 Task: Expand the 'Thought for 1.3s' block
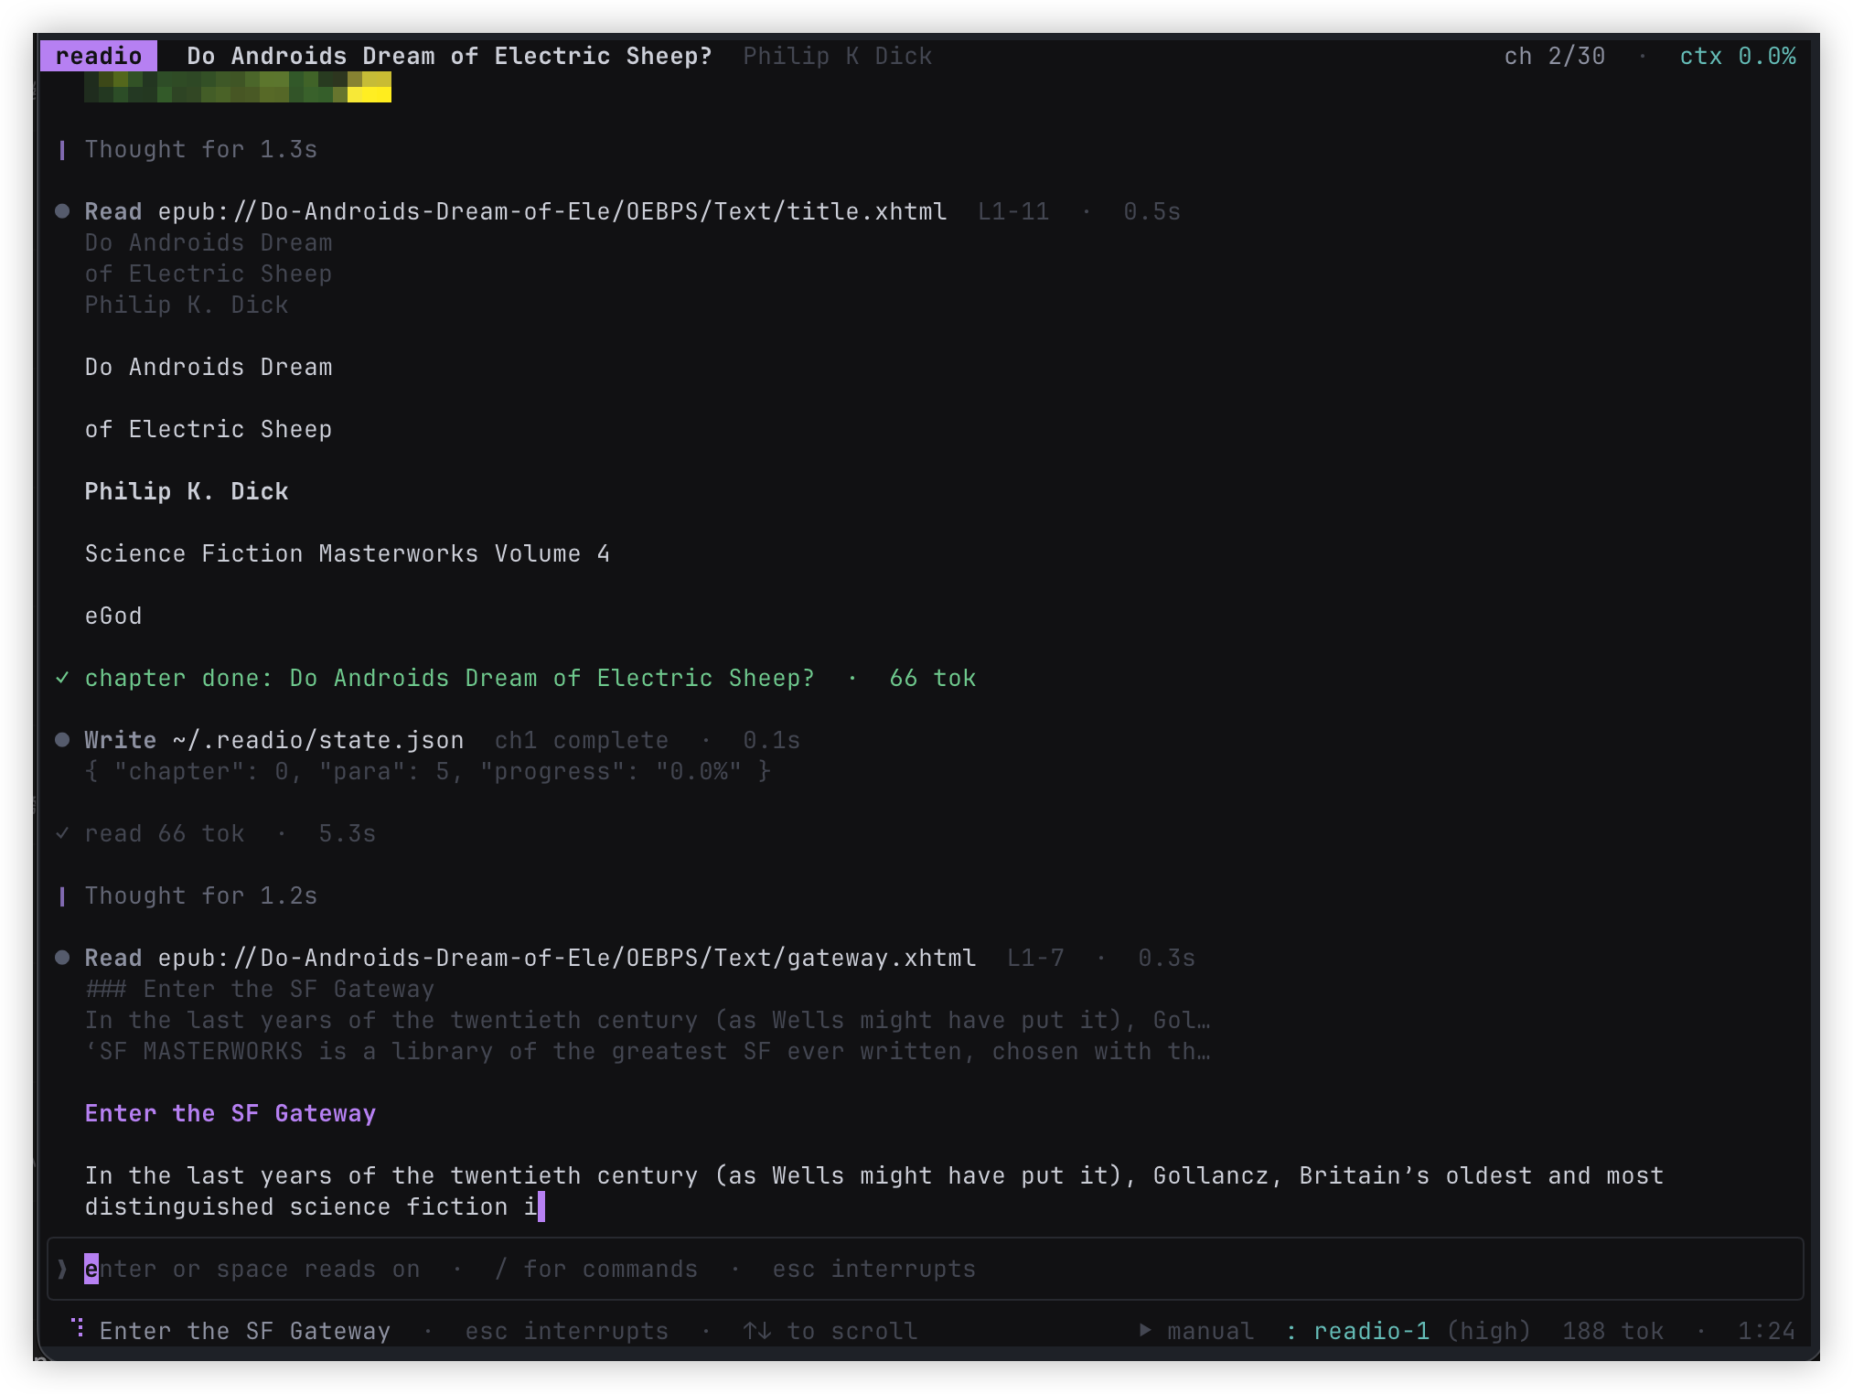click(x=200, y=149)
